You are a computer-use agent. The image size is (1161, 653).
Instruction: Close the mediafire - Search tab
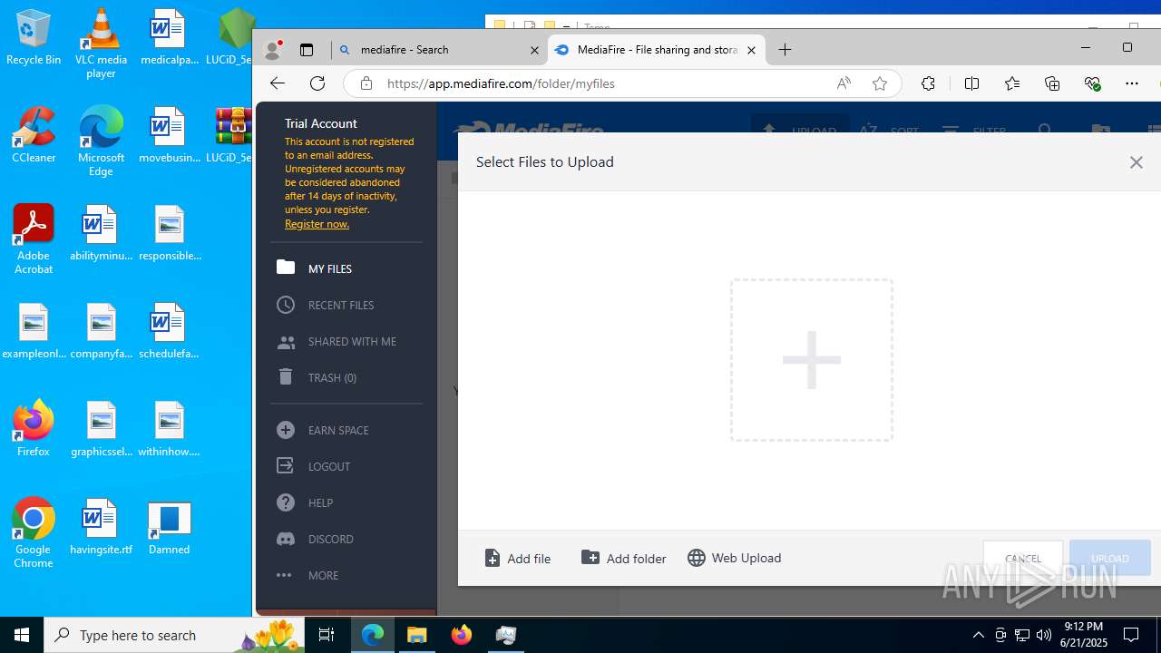point(535,51)
